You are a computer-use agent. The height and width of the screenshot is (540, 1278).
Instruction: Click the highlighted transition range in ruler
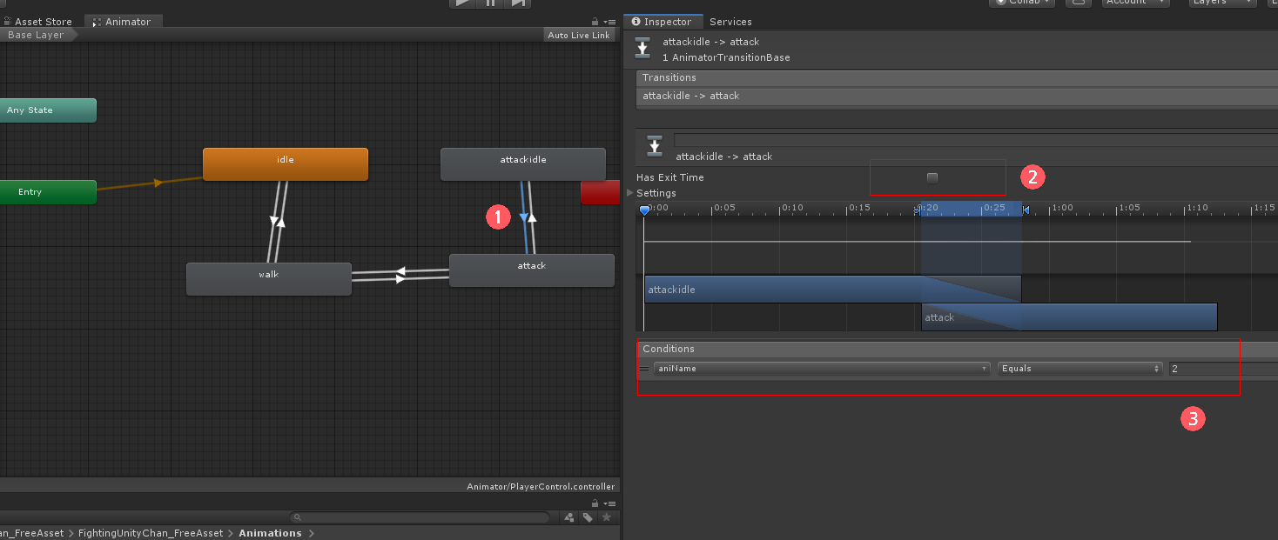pos(971,209)
